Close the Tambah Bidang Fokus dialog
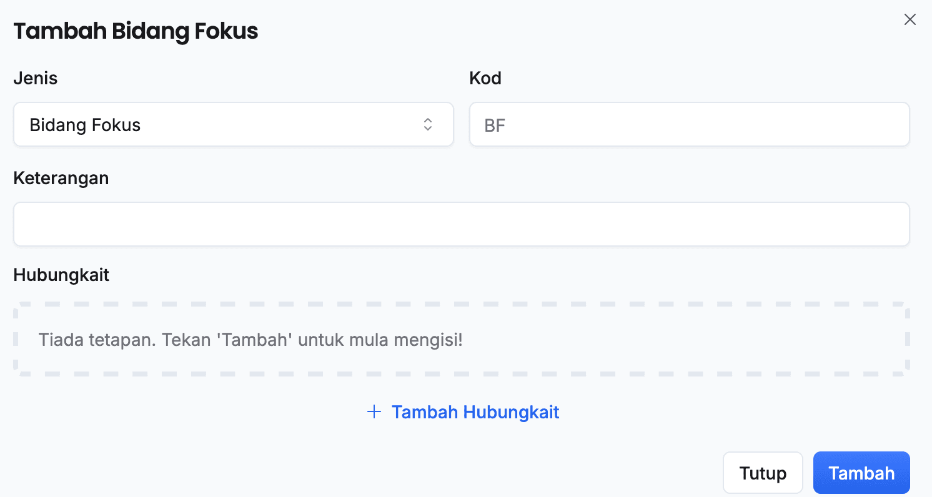 pyautogui.click(x=910, y=19)
